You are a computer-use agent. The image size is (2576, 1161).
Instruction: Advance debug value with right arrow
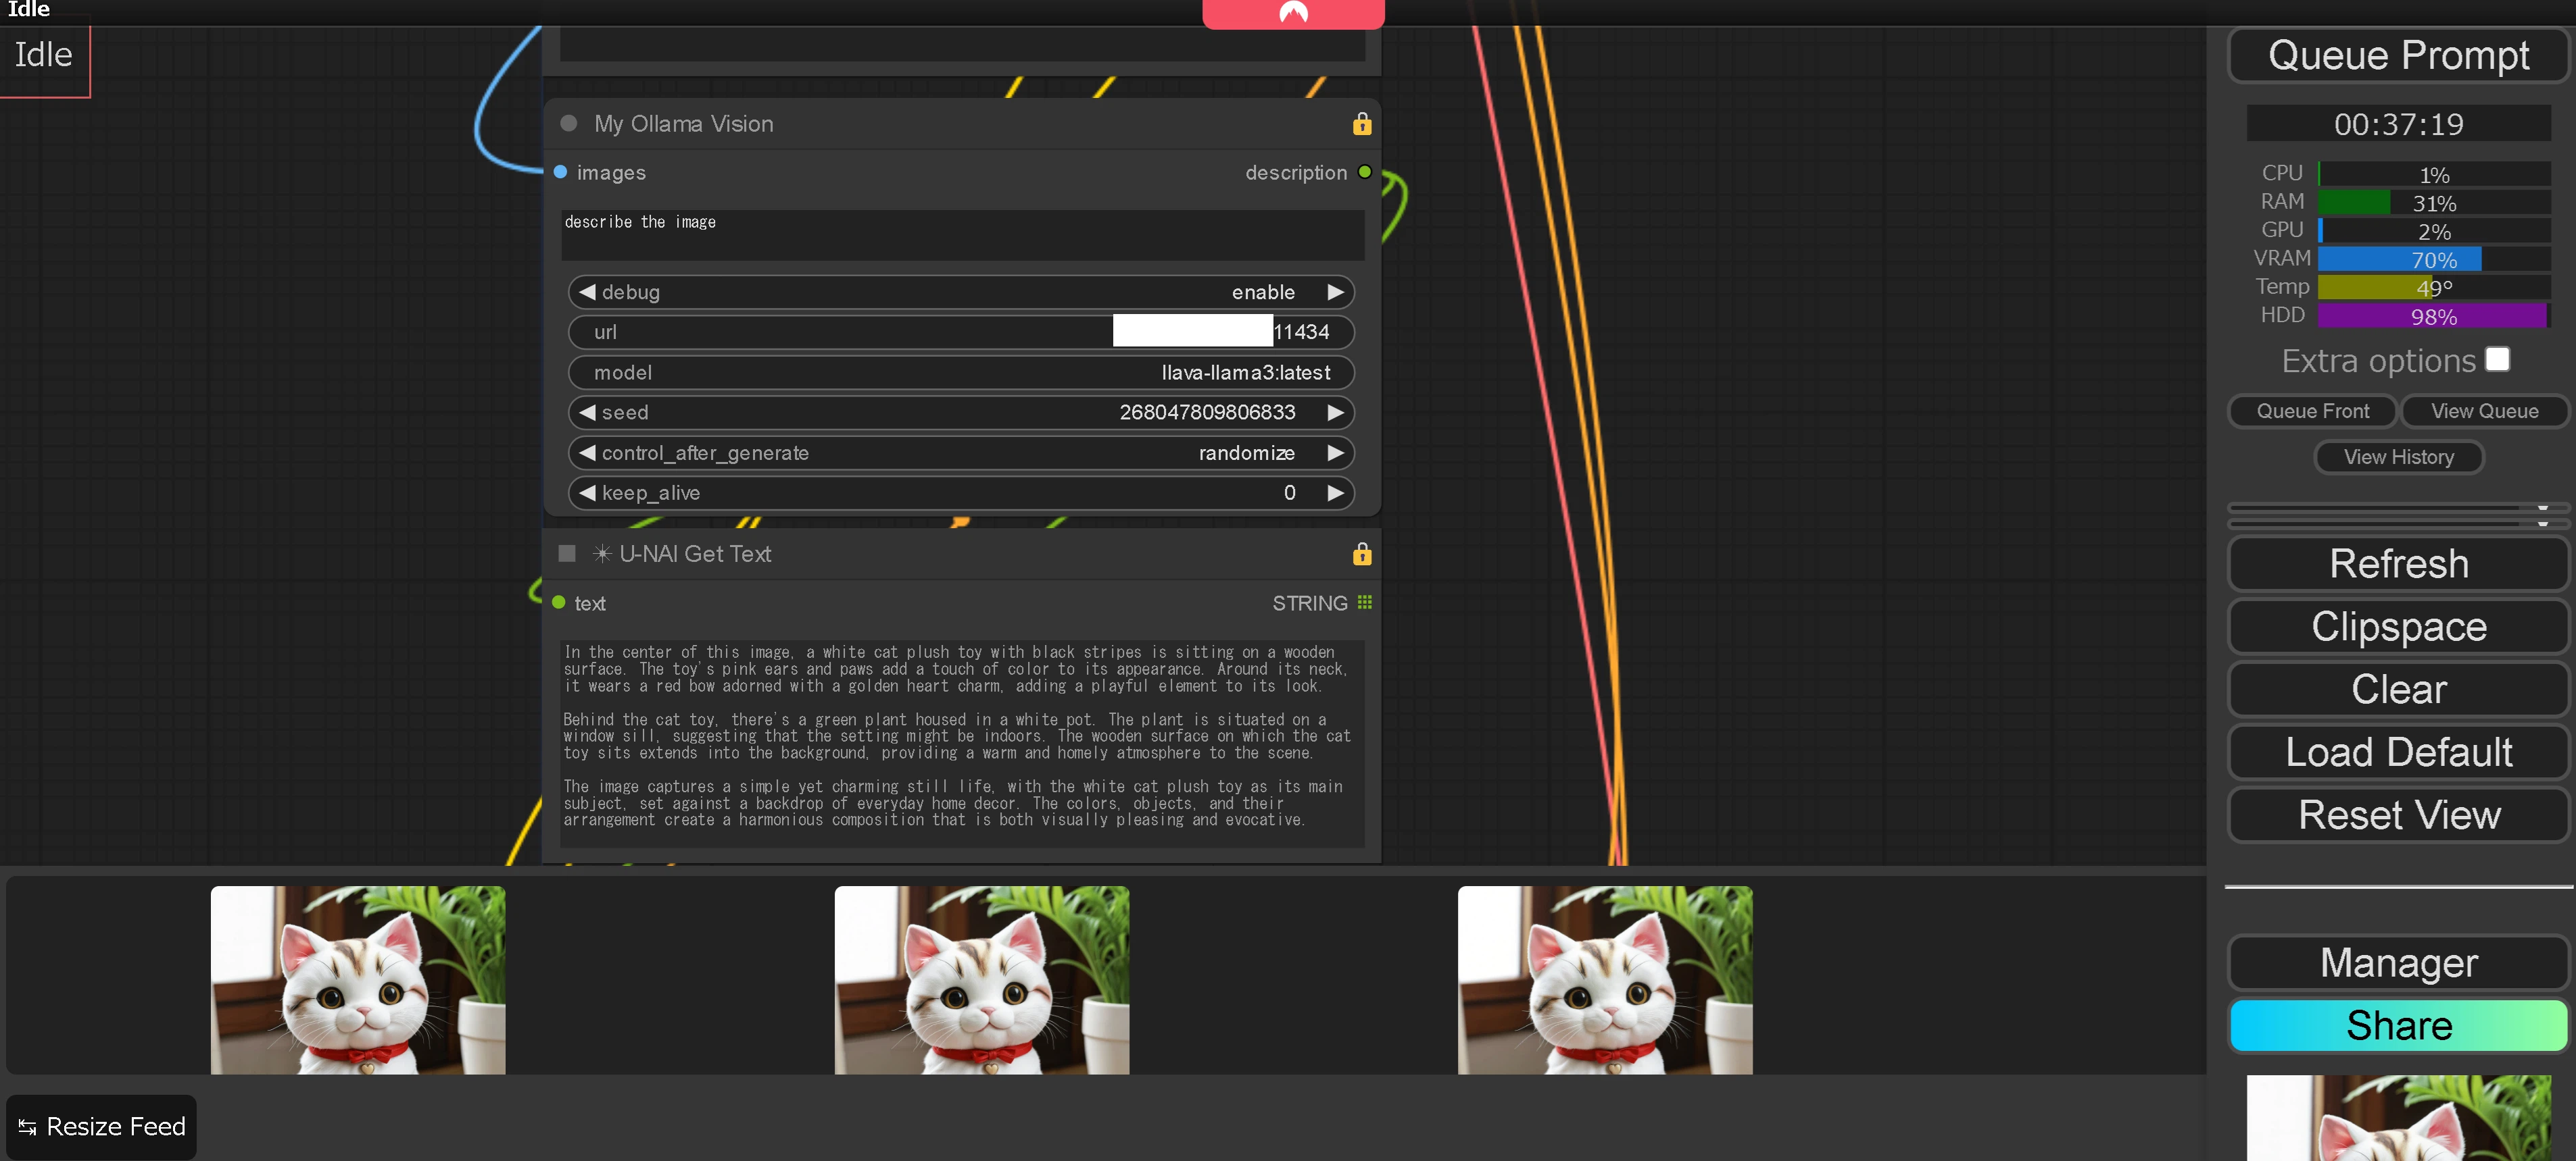pos(1335,292)
